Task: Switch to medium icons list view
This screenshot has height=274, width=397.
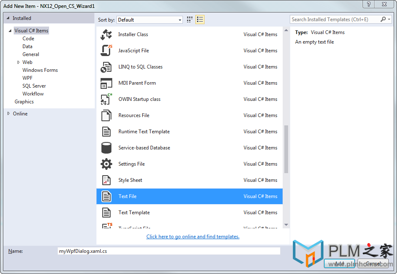Action: tap(200, 20)
